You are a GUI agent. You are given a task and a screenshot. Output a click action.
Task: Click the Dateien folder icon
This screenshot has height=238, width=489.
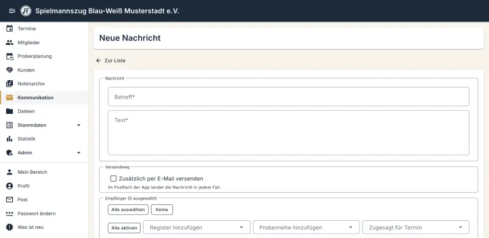[x=10, y=111]
